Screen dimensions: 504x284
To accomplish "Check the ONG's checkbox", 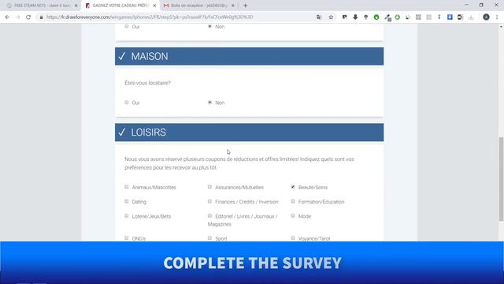I will (126, 238).
